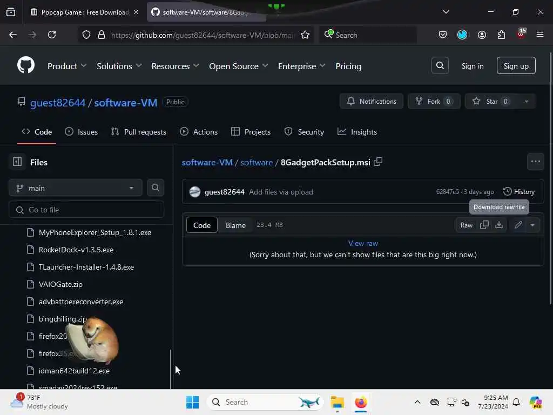
Task: Open the Actions tab
Action: 199,132
